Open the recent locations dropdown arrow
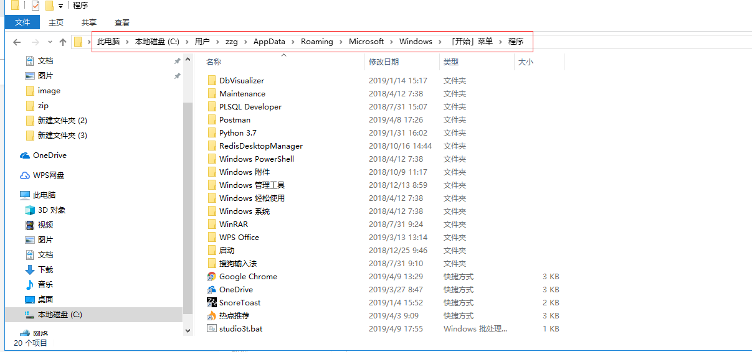The width and height of the screenshot is (752, 352). click(50, 42)
